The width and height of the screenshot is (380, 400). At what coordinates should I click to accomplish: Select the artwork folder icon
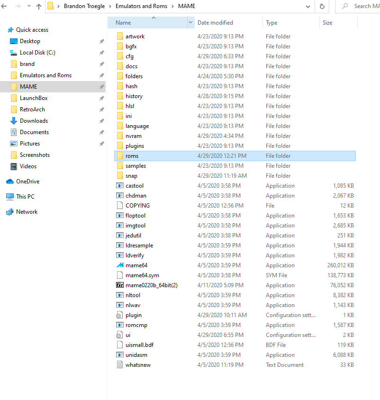click(120, 36)
